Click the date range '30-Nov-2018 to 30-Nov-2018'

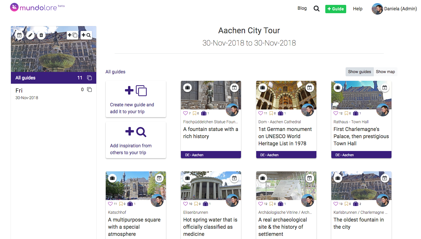tap(249, 43)
